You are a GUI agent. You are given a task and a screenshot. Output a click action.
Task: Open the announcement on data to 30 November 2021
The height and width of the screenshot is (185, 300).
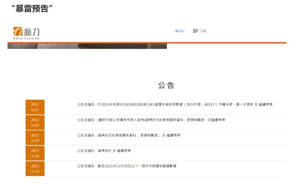[x=126, y=166]
